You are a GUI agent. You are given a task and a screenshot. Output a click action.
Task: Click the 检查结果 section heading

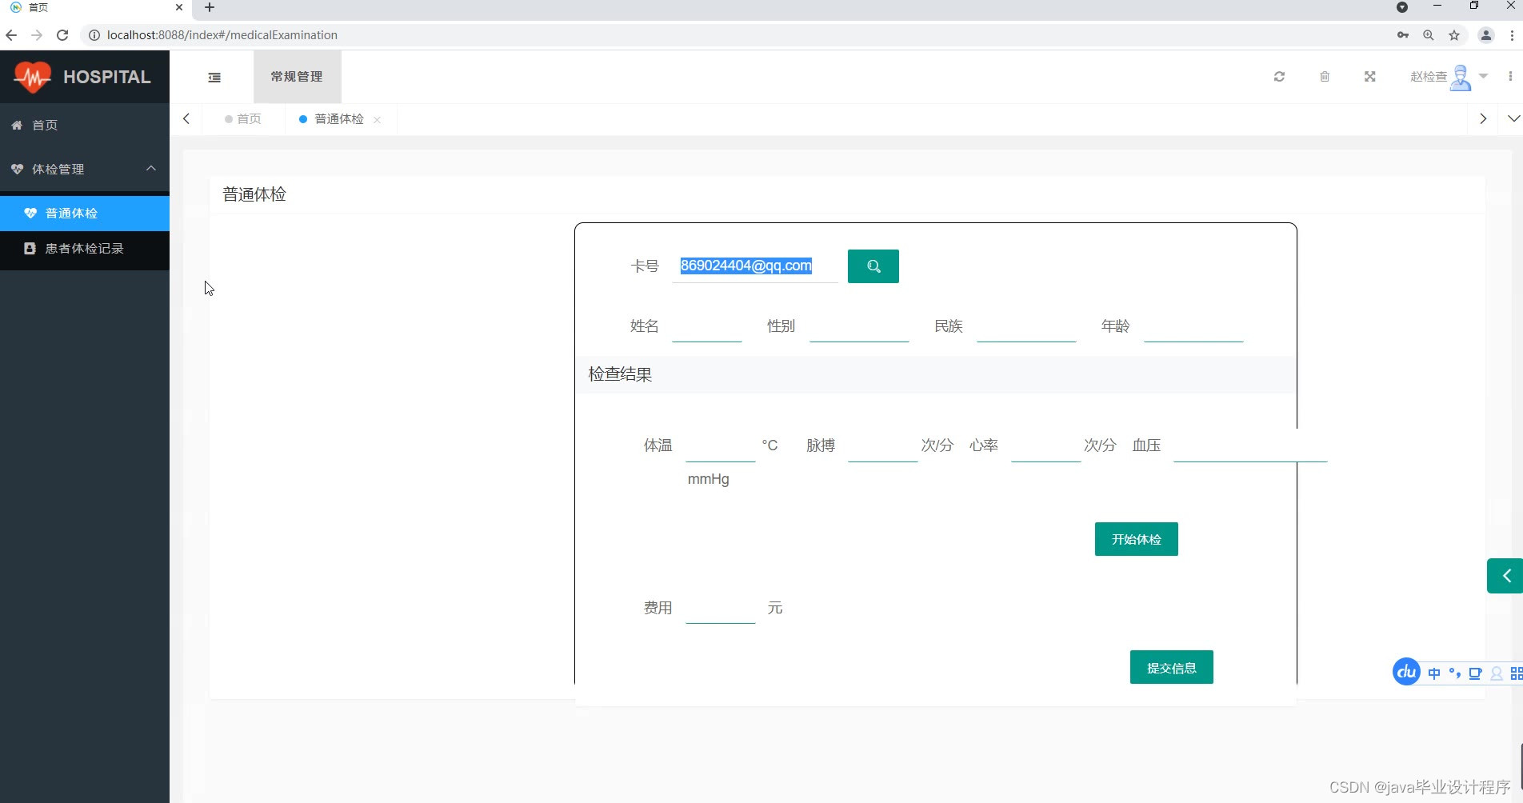pos(620,374)
